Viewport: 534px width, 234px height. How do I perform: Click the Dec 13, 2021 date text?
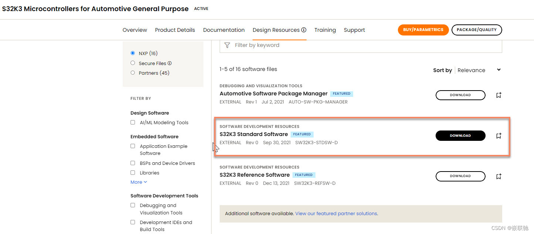[276, 183]
